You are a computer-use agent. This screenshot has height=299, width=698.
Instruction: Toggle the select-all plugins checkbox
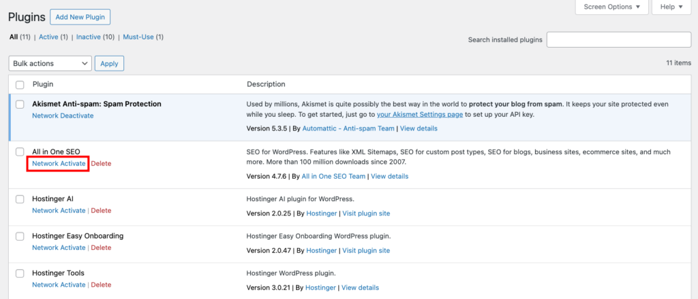pos(20,84)
